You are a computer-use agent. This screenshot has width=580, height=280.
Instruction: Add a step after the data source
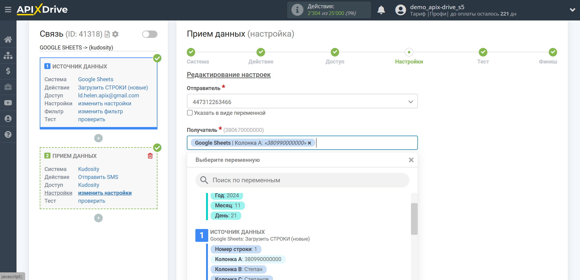tap(98, 138)
